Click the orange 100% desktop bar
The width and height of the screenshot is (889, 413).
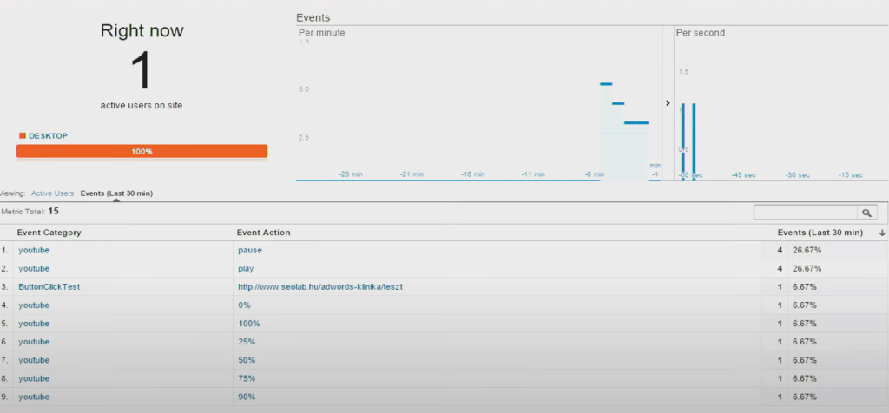(142, 151)
